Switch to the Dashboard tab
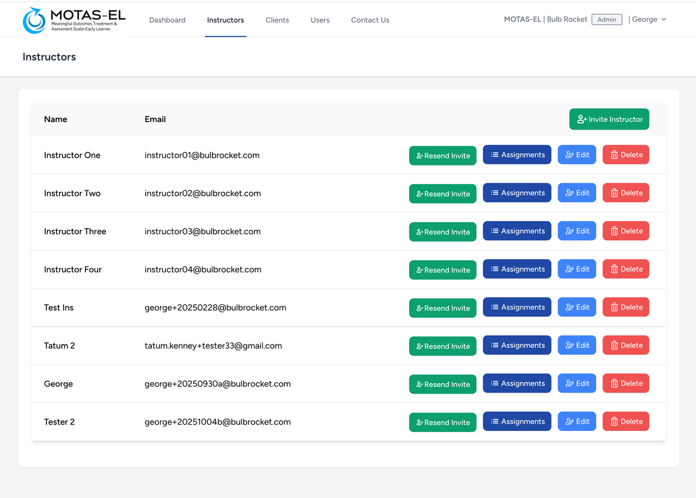The image size is (696, 498). pos(167,19)
